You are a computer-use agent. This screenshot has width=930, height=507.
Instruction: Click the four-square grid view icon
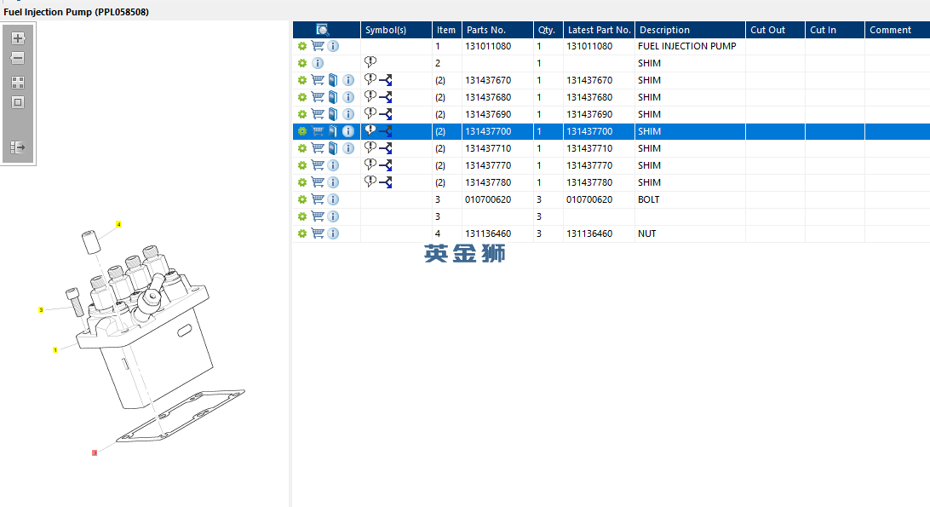(18, 83)
